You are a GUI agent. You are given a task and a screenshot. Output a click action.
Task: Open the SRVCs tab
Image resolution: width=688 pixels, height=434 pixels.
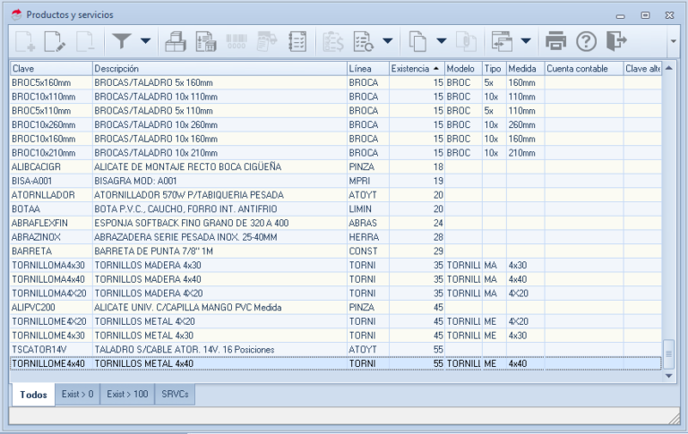pos(175,394)
